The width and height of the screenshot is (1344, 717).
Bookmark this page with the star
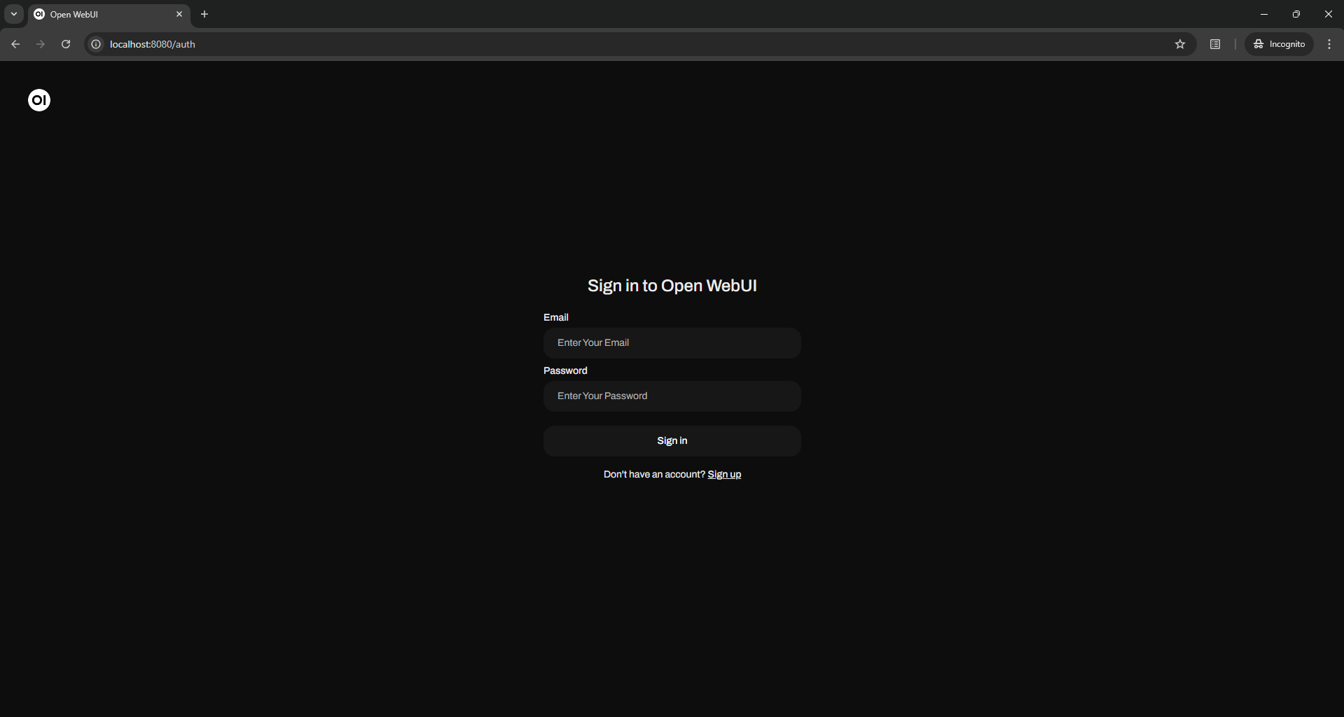[1180, 44]
